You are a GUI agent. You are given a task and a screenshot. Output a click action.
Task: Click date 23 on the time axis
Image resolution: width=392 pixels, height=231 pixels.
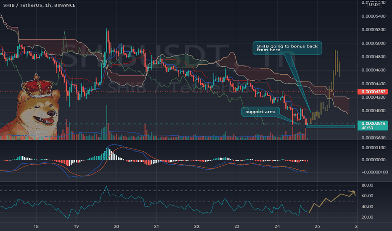(x=237, y=226)
